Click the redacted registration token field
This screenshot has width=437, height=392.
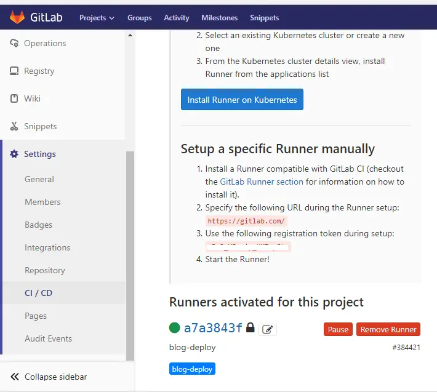tap(248, 247)
